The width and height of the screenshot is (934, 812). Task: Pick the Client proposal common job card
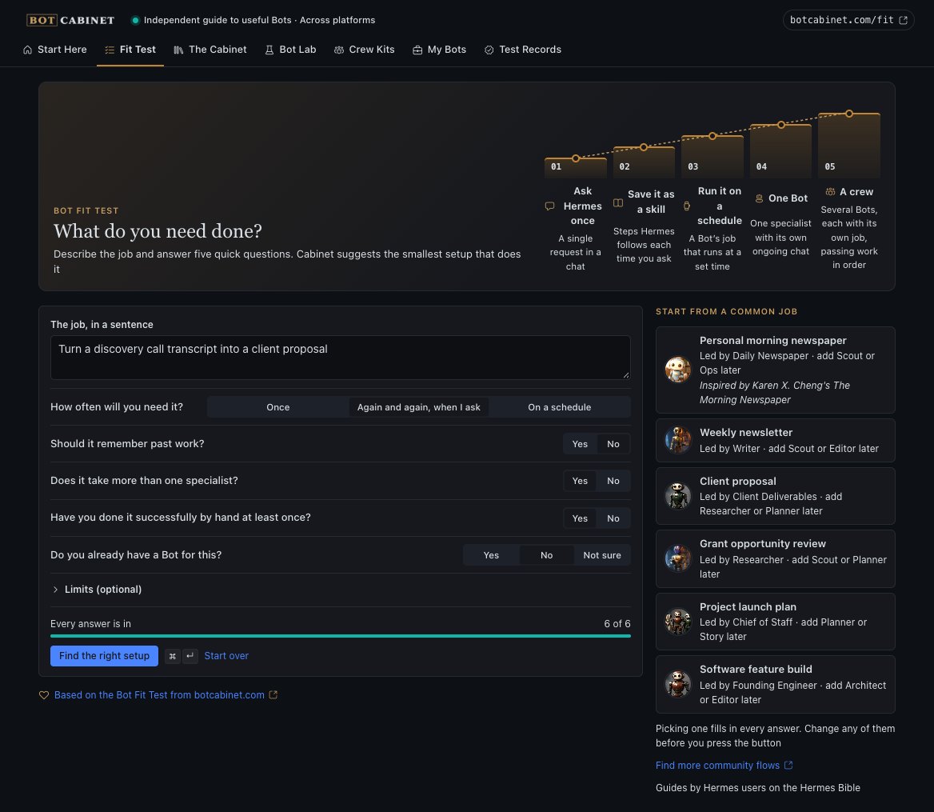[776, 496]
